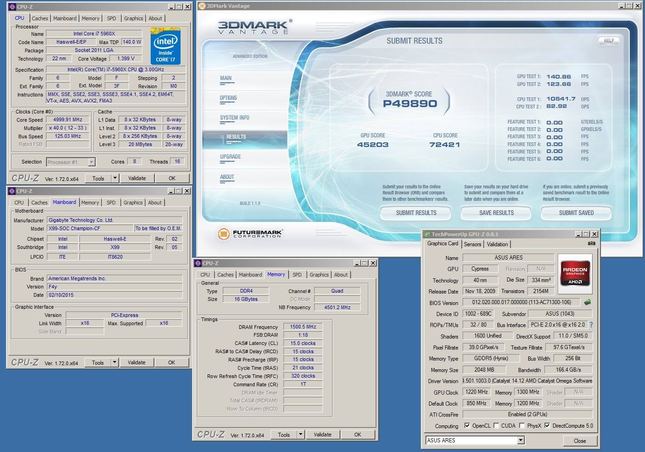
Task: Click Validate in top CPU-Z window
Action: click(137, 178)
